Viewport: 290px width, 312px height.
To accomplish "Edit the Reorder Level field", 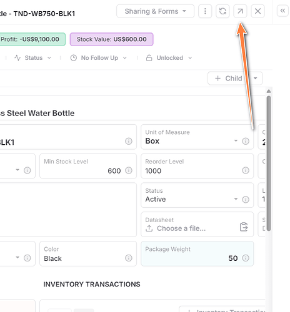I will [x=197, y=166].
